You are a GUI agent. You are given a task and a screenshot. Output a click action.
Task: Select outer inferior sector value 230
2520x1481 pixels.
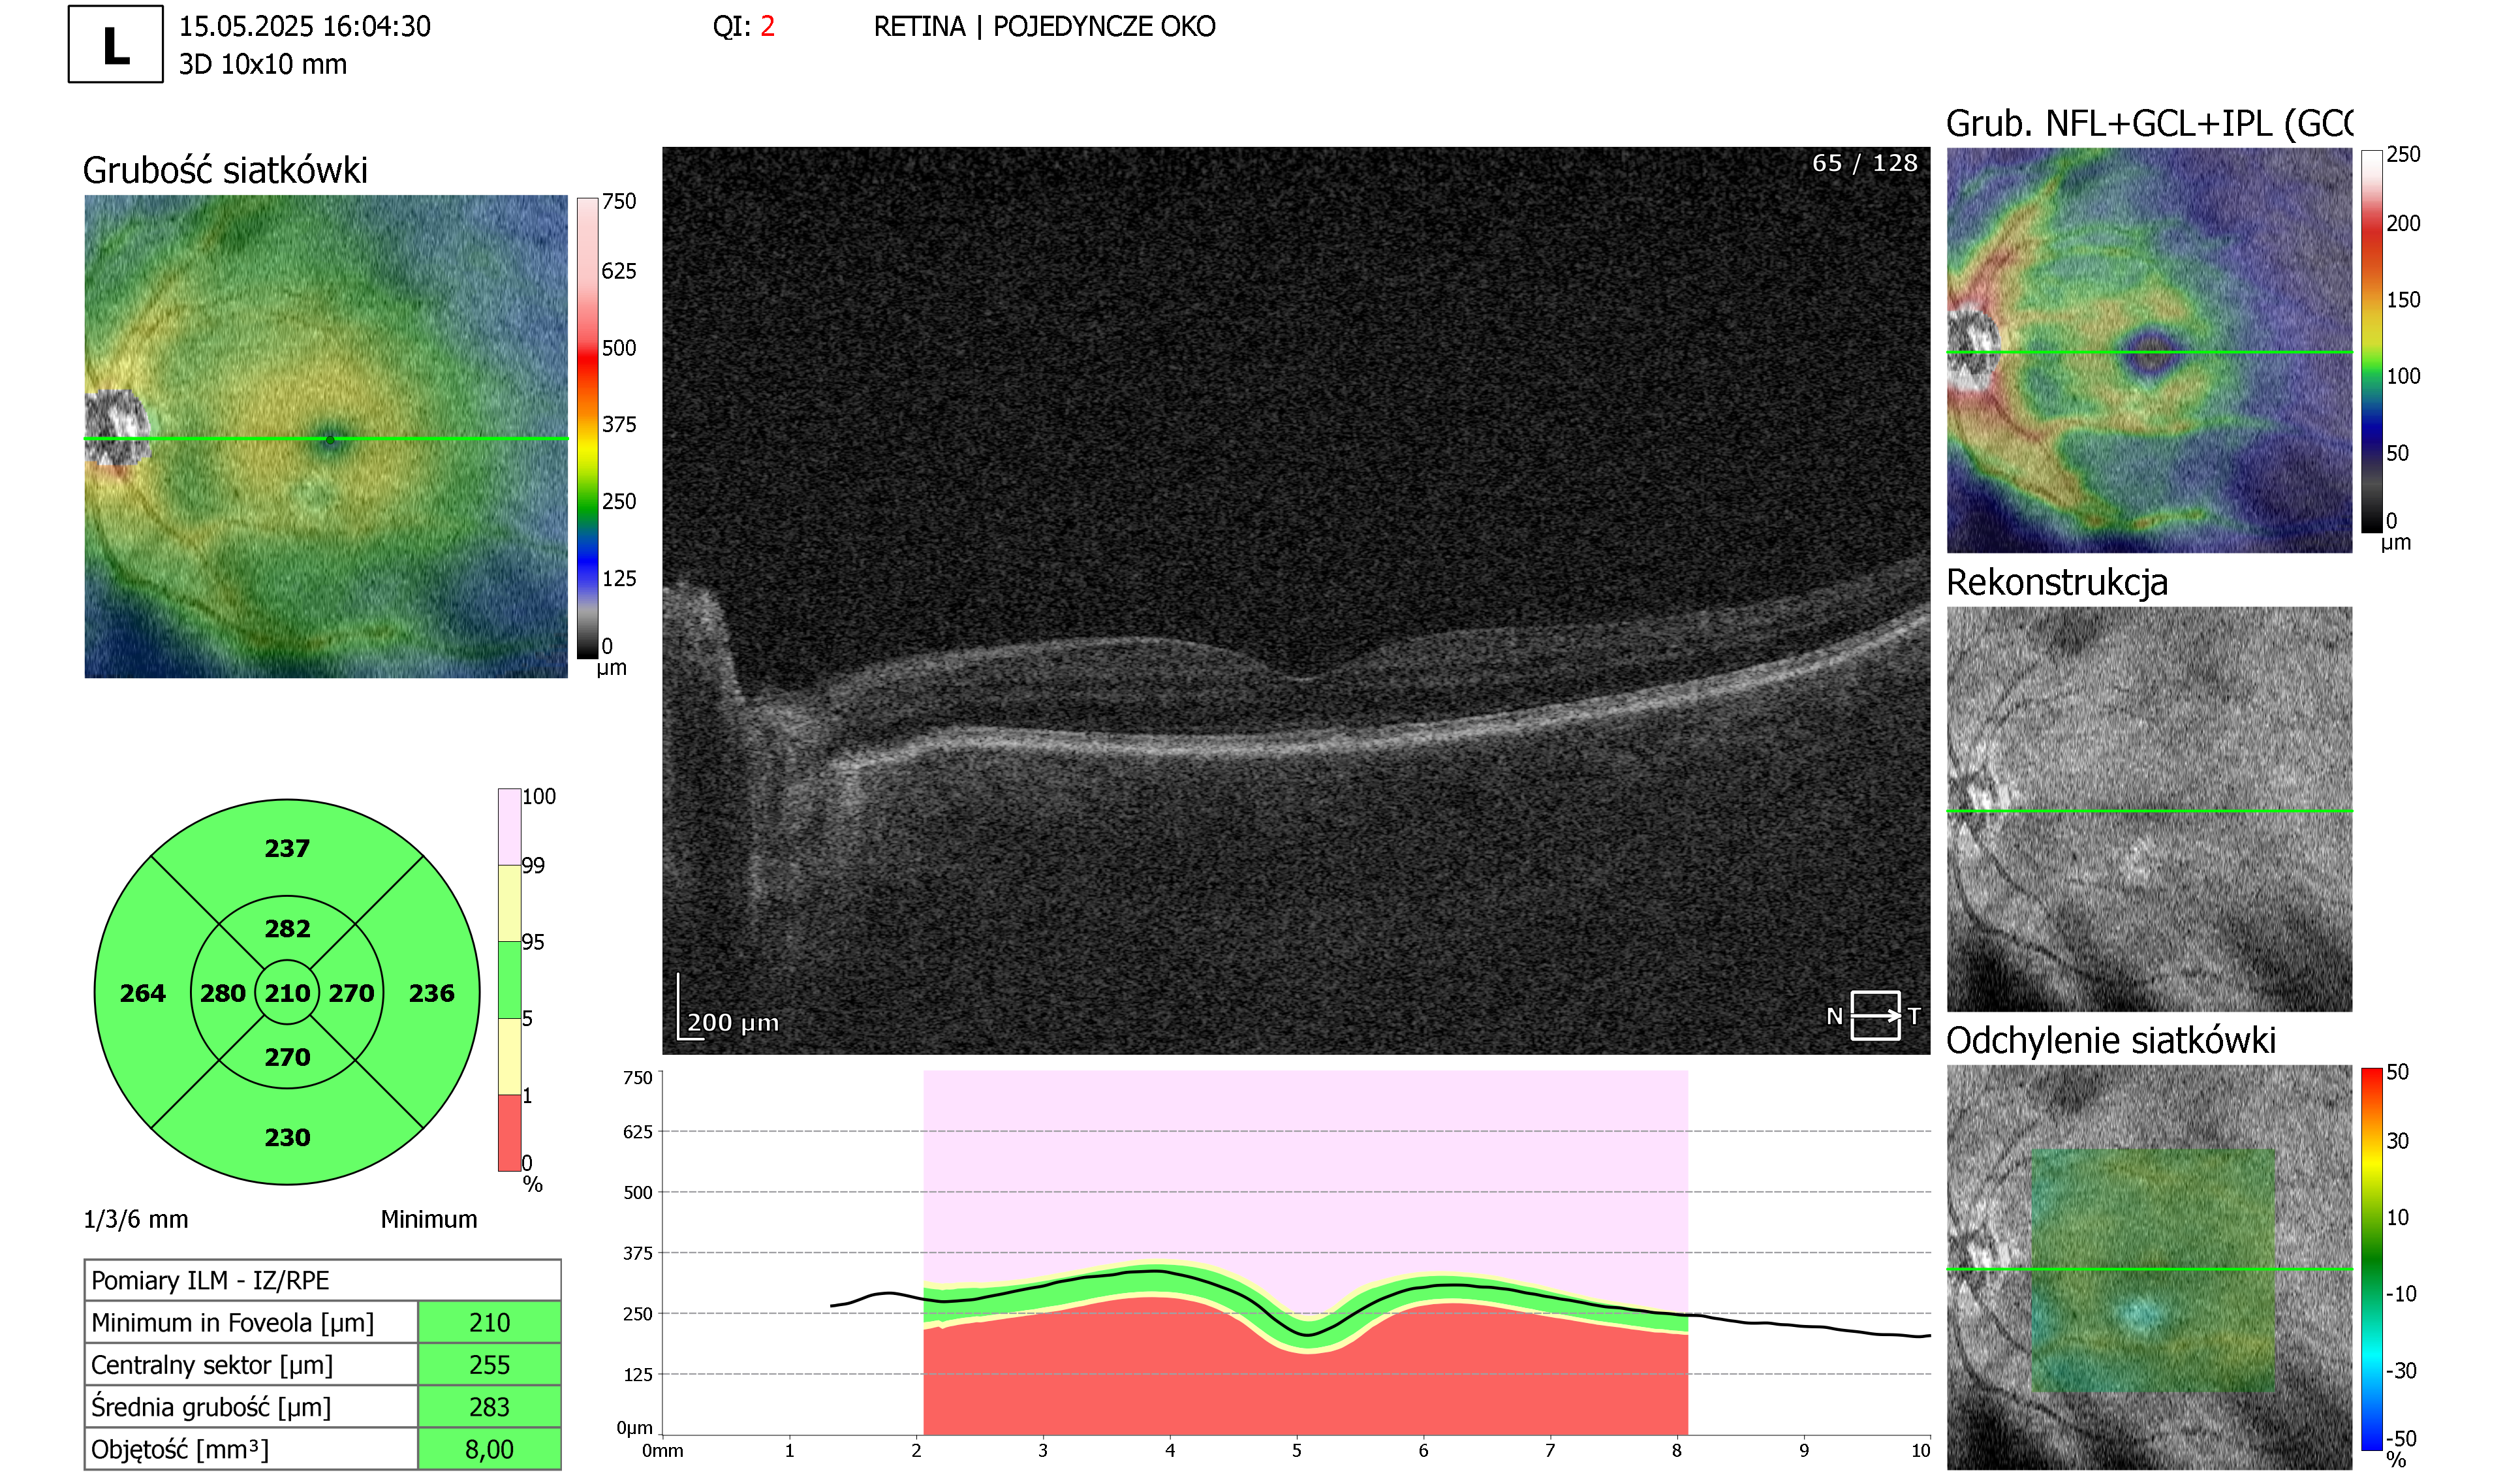point(287,1137)
